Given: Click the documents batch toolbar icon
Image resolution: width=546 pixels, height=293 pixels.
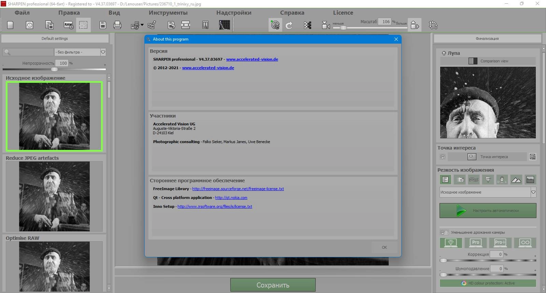Looking at the screenshot, I should 49,25.
